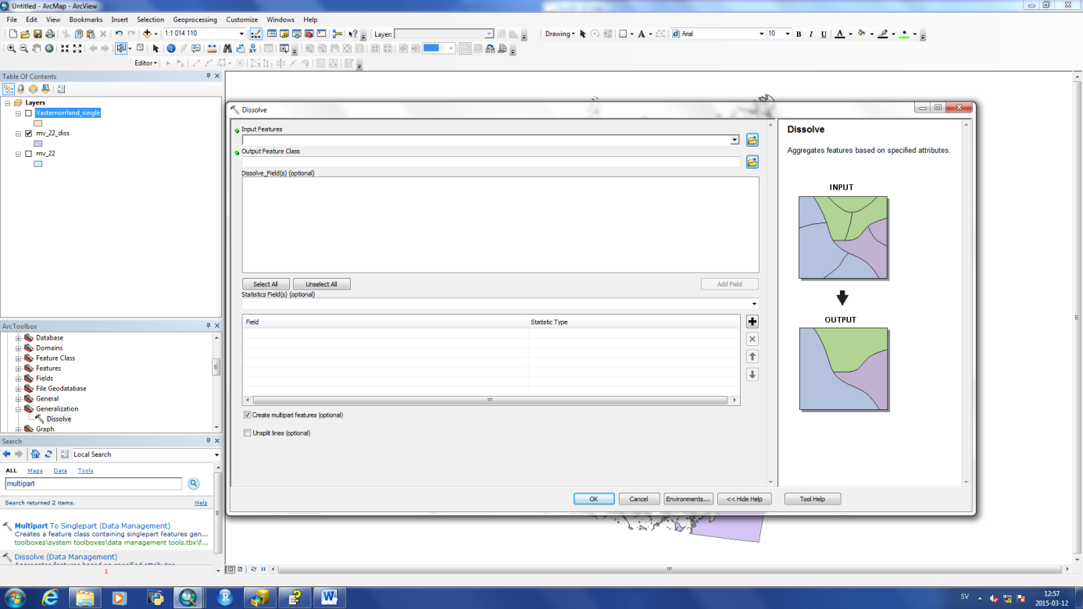
Task: Check the mv_22 layer visibility
Action: (29, 154)
